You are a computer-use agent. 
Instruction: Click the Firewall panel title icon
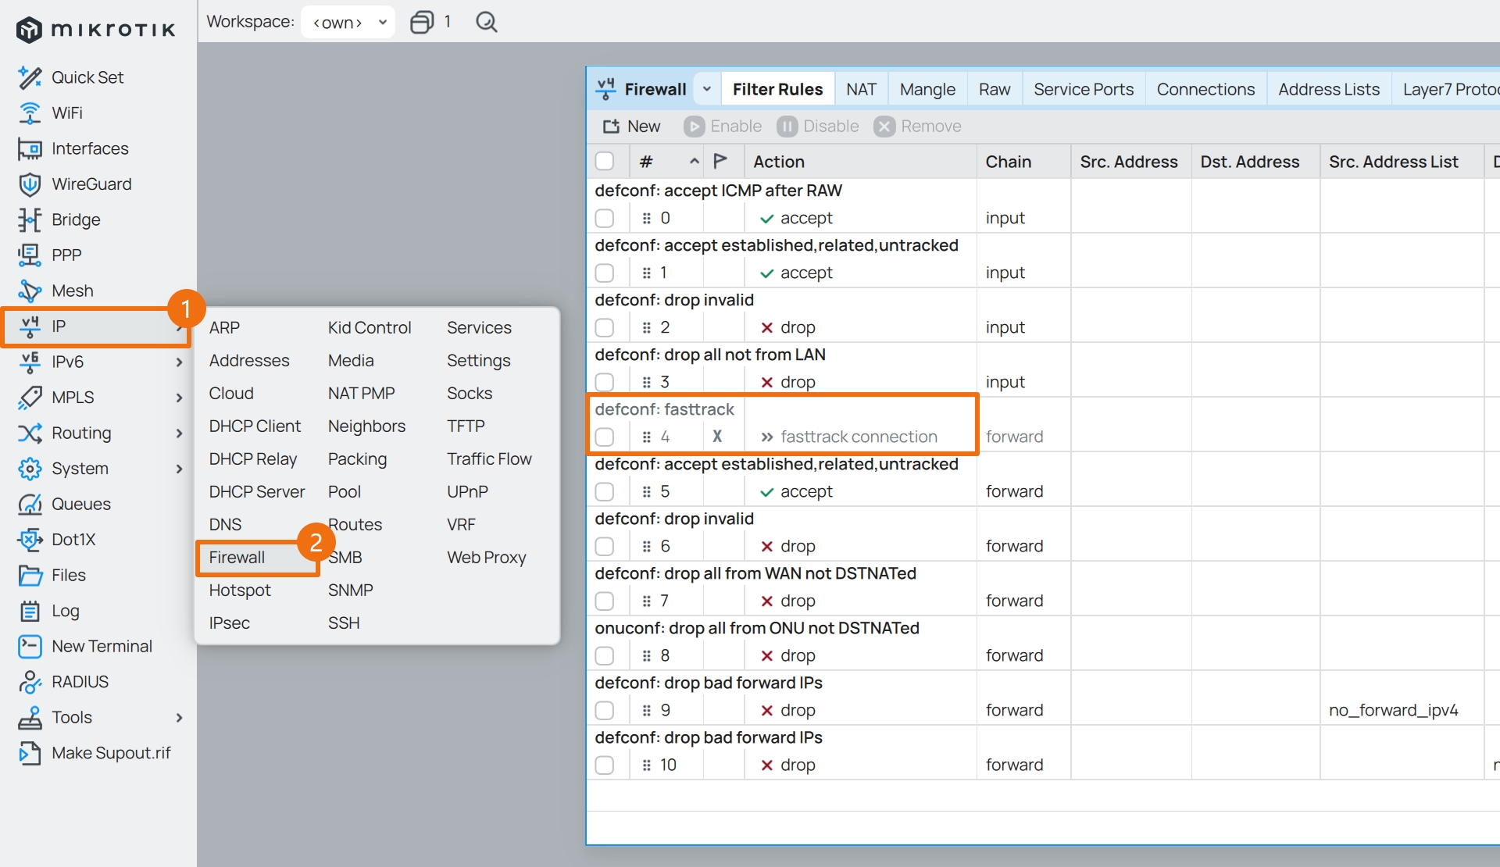point(605,89)
